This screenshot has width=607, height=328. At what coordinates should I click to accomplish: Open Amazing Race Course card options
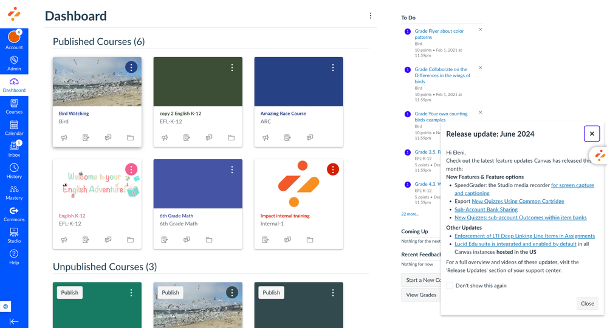333,67
